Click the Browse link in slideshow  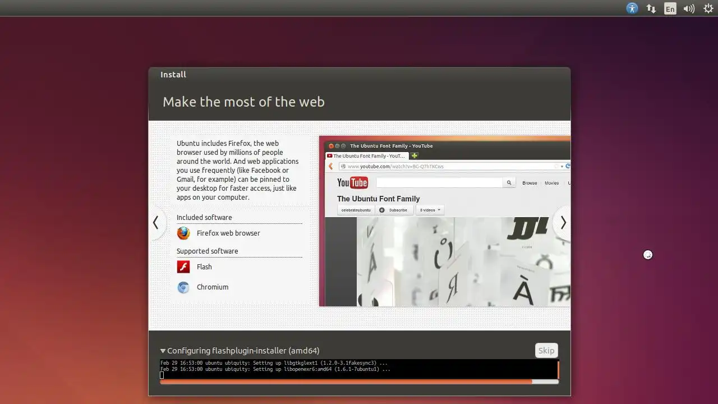click(530, 183)
